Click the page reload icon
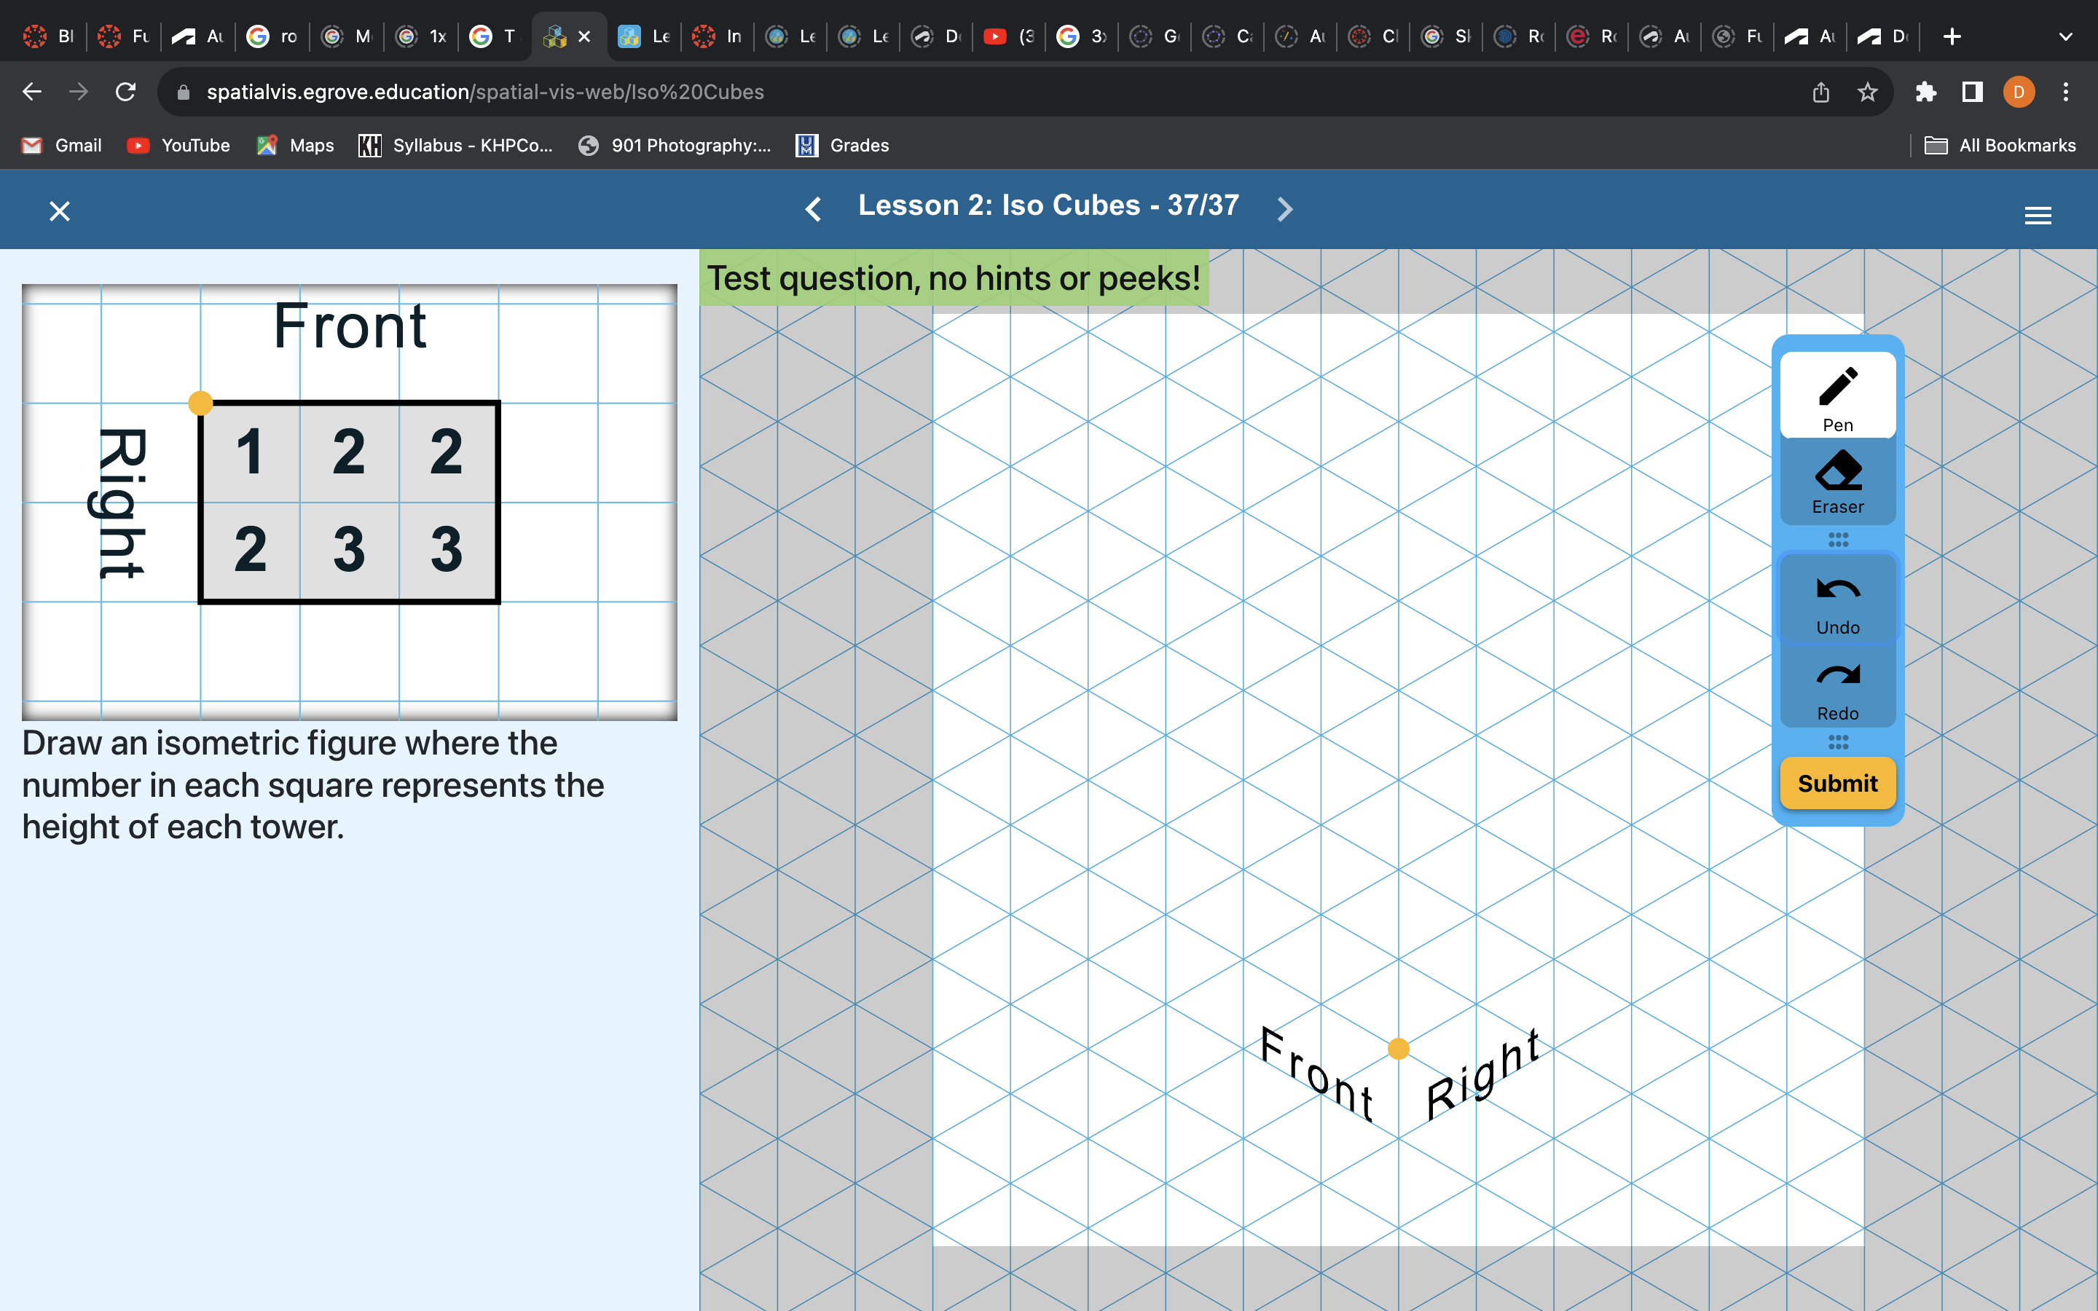This screenshot has width=2098, height=1311. [125, 91]
